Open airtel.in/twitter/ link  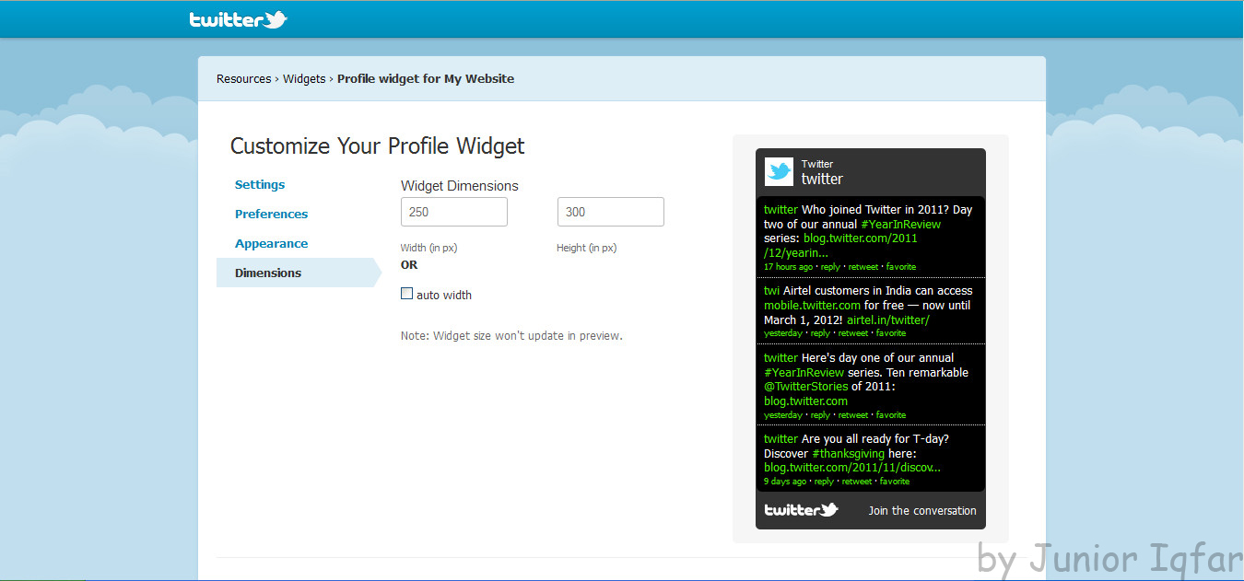888,320
